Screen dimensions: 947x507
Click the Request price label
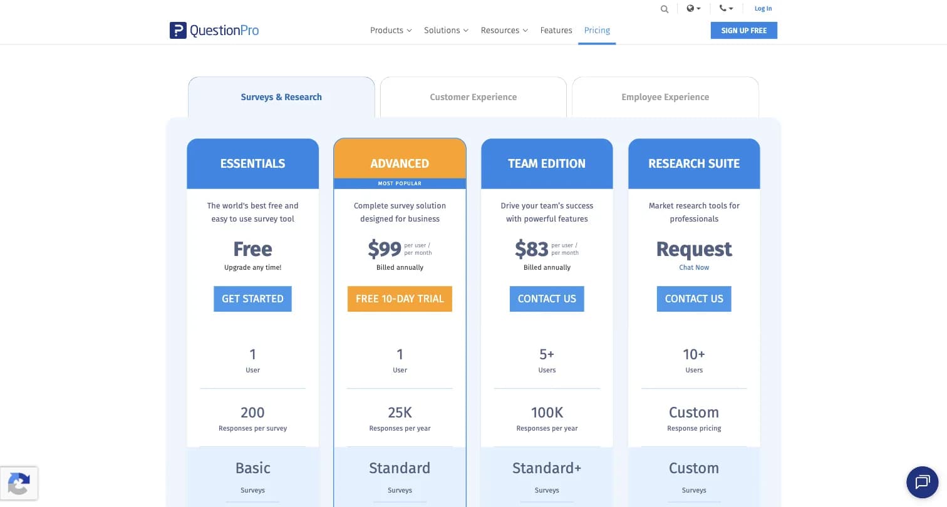[694, 249]
